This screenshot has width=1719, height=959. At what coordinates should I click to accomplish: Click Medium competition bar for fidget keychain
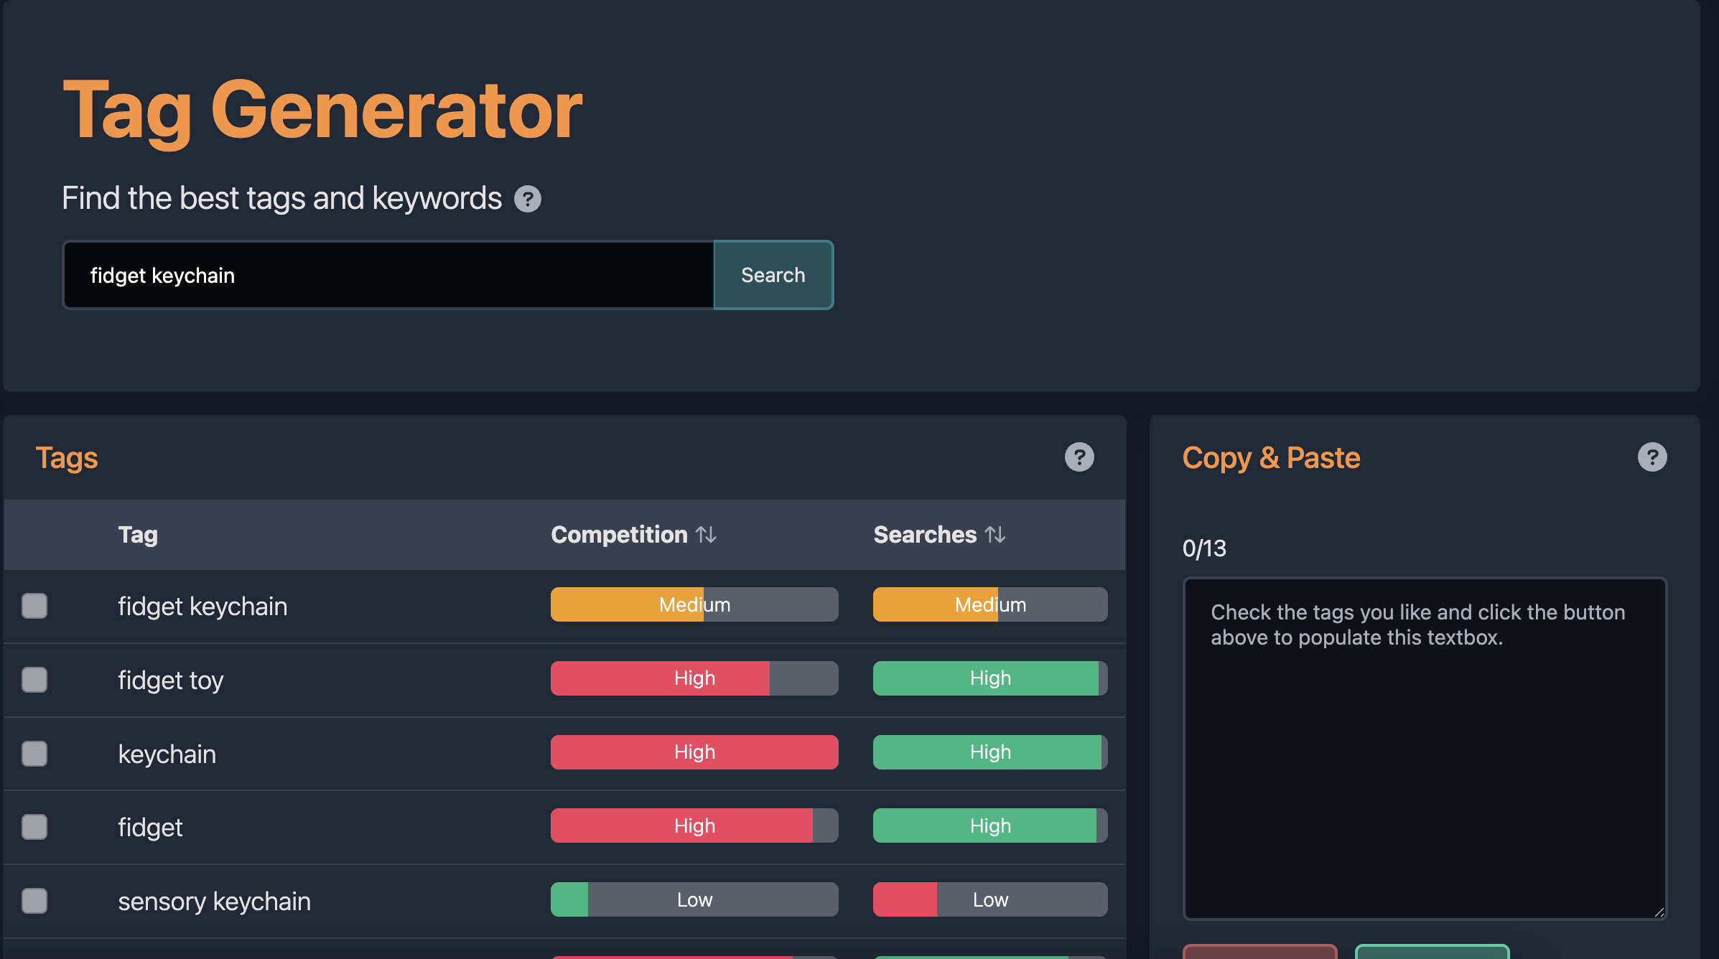pyautogui.click(x=694, y=604)
